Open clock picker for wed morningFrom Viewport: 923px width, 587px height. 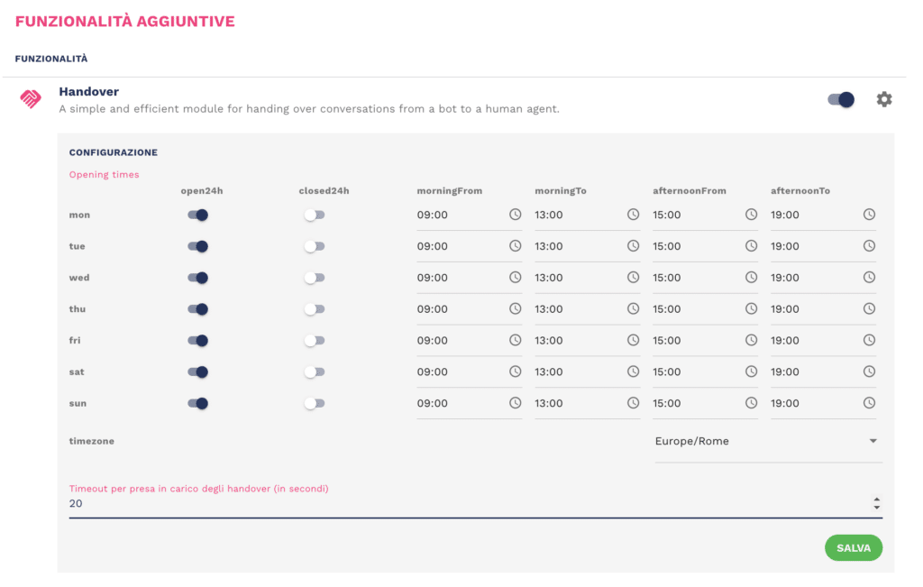[515, 278]
